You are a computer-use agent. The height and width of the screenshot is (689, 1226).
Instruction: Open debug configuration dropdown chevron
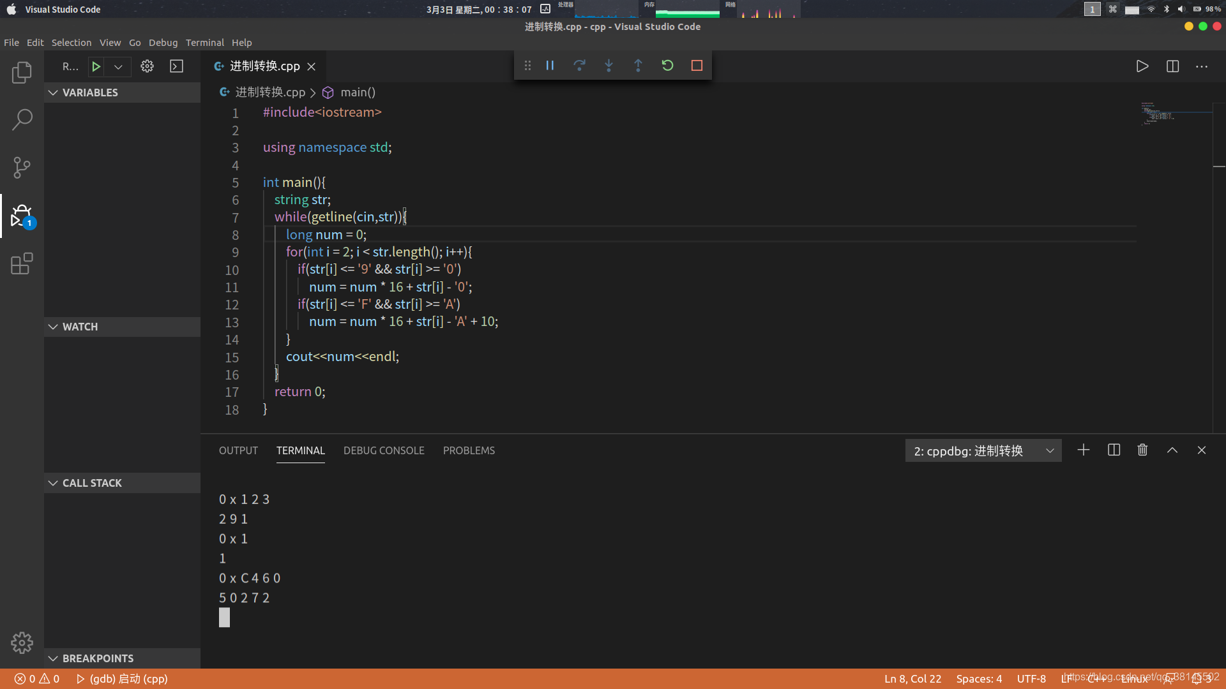(x=118, y=66)
